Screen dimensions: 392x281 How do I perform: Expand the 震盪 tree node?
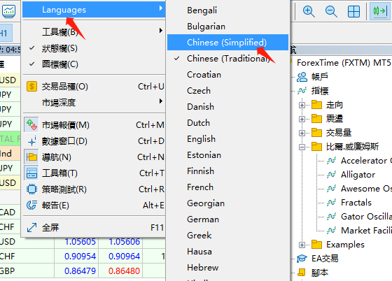pos(302,119)
